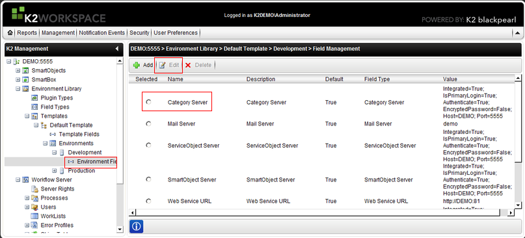Click the Workflow Server icon
The height and width of the screenshot is (238, 525).
pyautogui.click(x=25, y=179)
